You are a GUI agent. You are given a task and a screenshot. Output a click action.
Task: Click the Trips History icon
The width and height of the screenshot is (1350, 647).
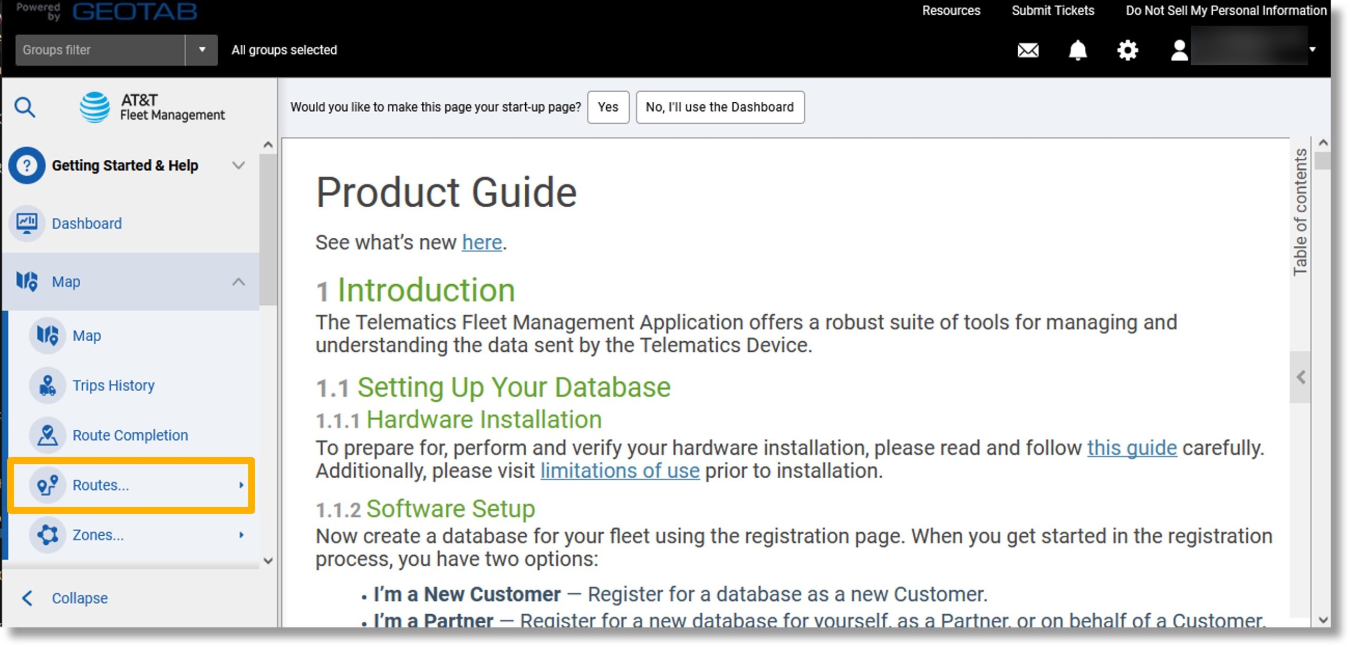point(46,385)
